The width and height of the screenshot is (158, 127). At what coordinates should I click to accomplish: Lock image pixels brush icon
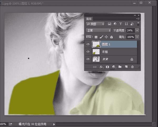[x=101, y=37]
